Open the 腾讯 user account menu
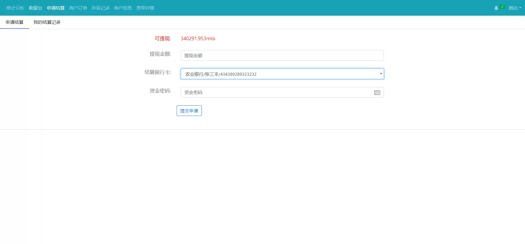The height and width of the screenshot is (244, 525). [515, 8]
